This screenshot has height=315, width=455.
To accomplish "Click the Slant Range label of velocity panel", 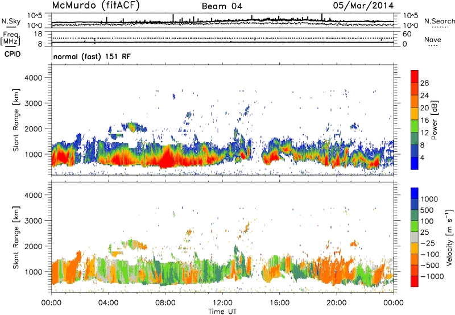I will pyautogui.click(x=16, y=238).
